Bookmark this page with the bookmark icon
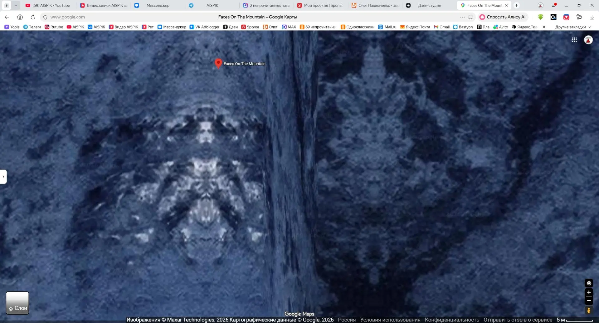Screen dimensions: 599x323 point(470,17)
